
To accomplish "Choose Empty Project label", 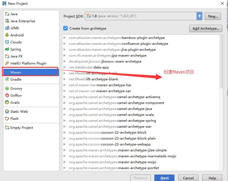I will click(x=22, y=128).
